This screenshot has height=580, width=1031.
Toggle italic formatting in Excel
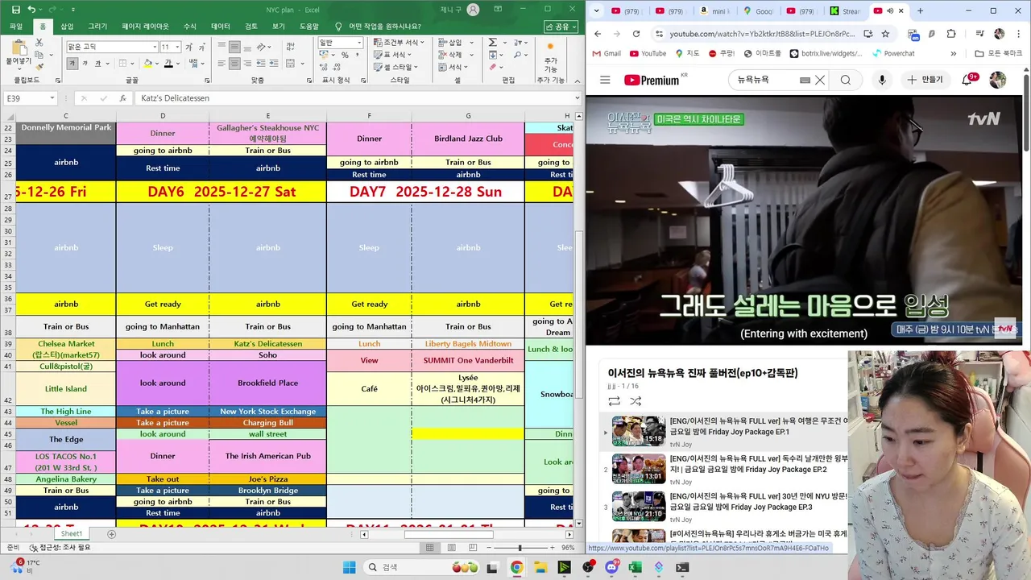tap(85, 63)
